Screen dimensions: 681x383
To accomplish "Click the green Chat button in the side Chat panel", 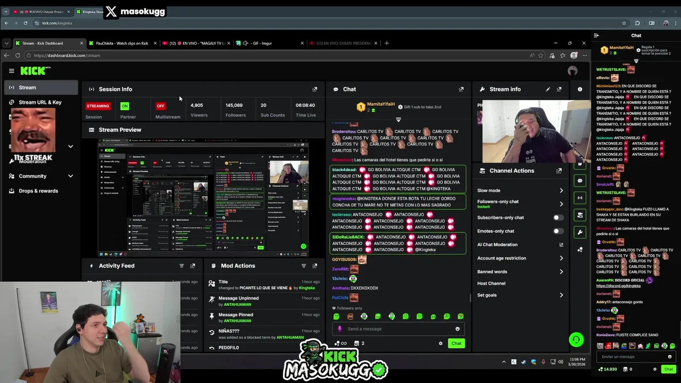I will 668,369.
